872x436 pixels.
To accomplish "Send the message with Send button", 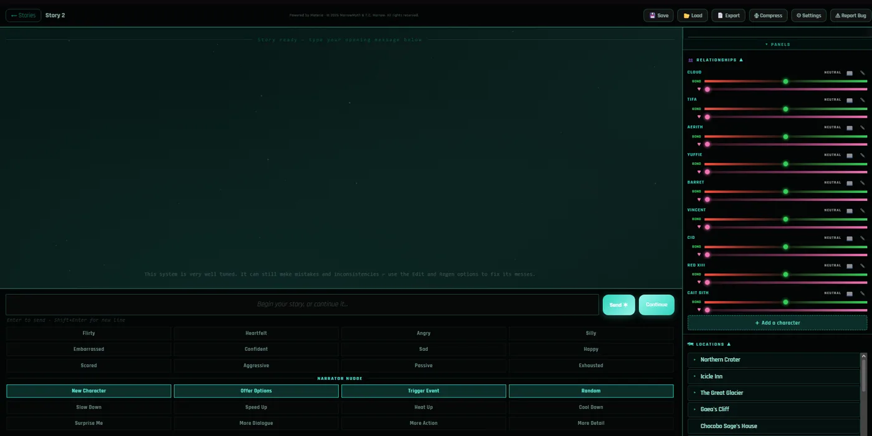I will tap(618, 305).
